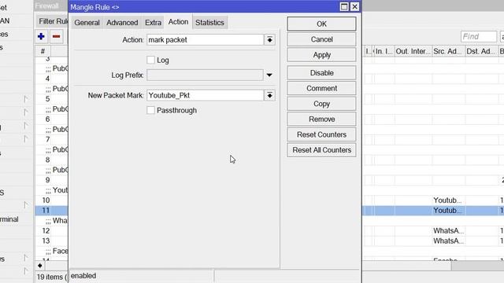The width and height of the screenshot is (504, 283).
Task: Select rule number 9 row
Action: pos(51,180)
